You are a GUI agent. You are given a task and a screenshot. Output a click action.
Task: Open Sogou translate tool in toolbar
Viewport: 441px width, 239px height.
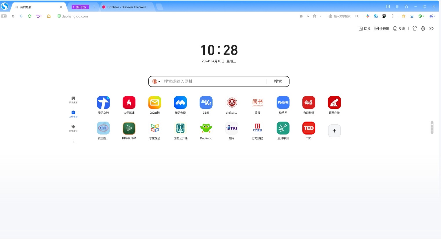pos(376,16)
